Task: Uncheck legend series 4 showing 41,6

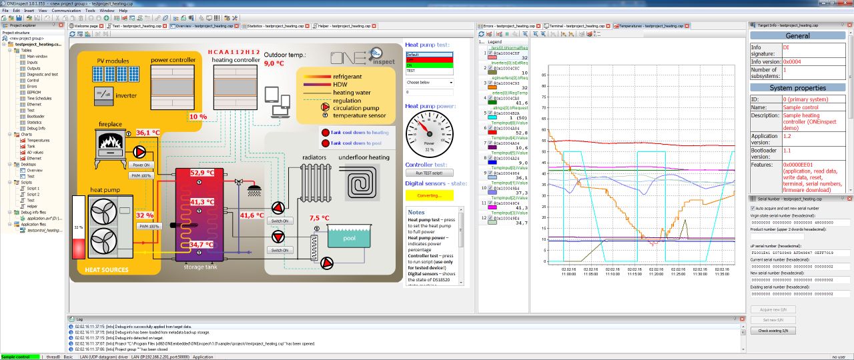Action: [490, 97]
